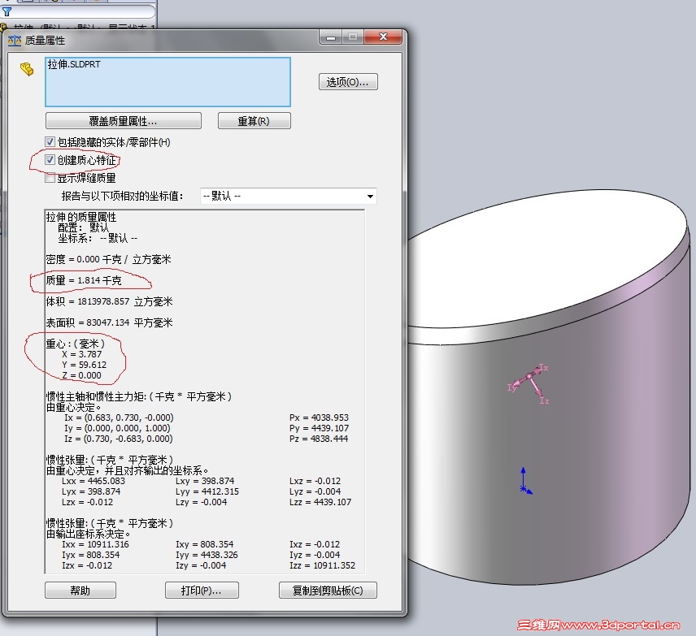696x636 pixels.
Task: Toggle 包括隐藏的实体/零部件(H) checkbox
Action: coord(50,142)
